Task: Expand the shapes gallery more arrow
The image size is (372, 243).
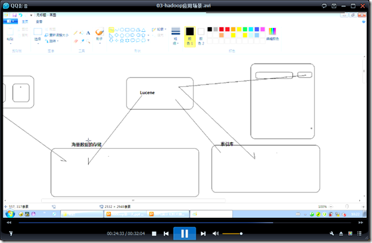Action: (149, 40)
